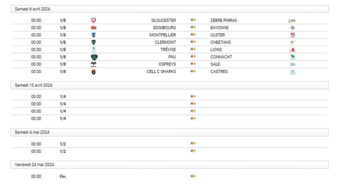Open the GLOUCESTER team link
337x183 pixels.
164,20
